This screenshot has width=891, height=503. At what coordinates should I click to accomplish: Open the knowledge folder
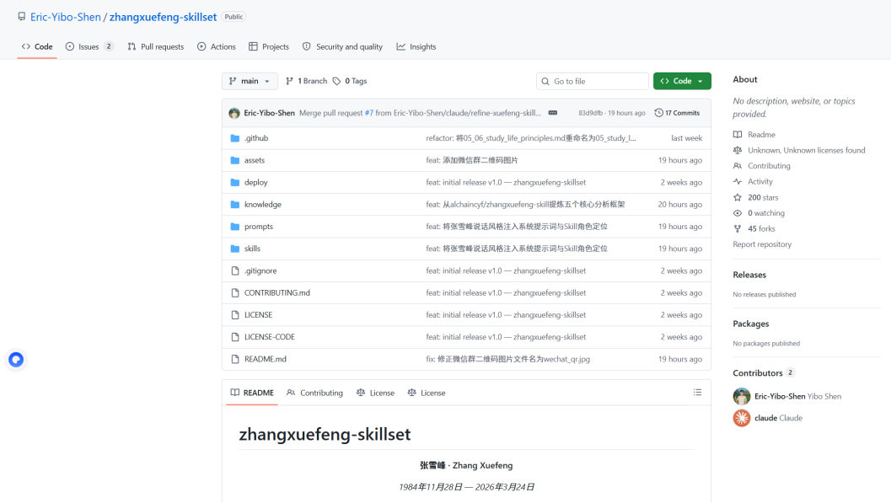263,205
